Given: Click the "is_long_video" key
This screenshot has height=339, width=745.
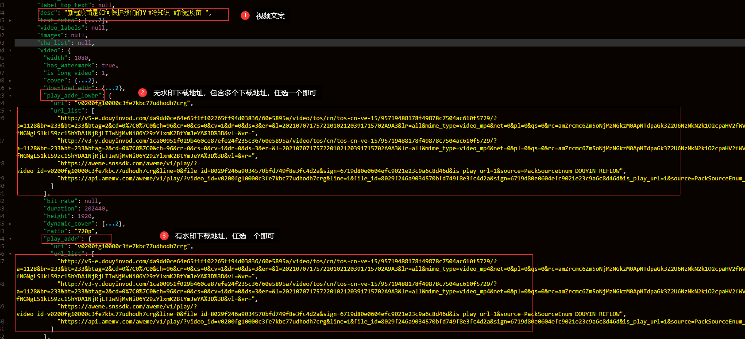Looking at the screenshot, I should click(69, 73).
